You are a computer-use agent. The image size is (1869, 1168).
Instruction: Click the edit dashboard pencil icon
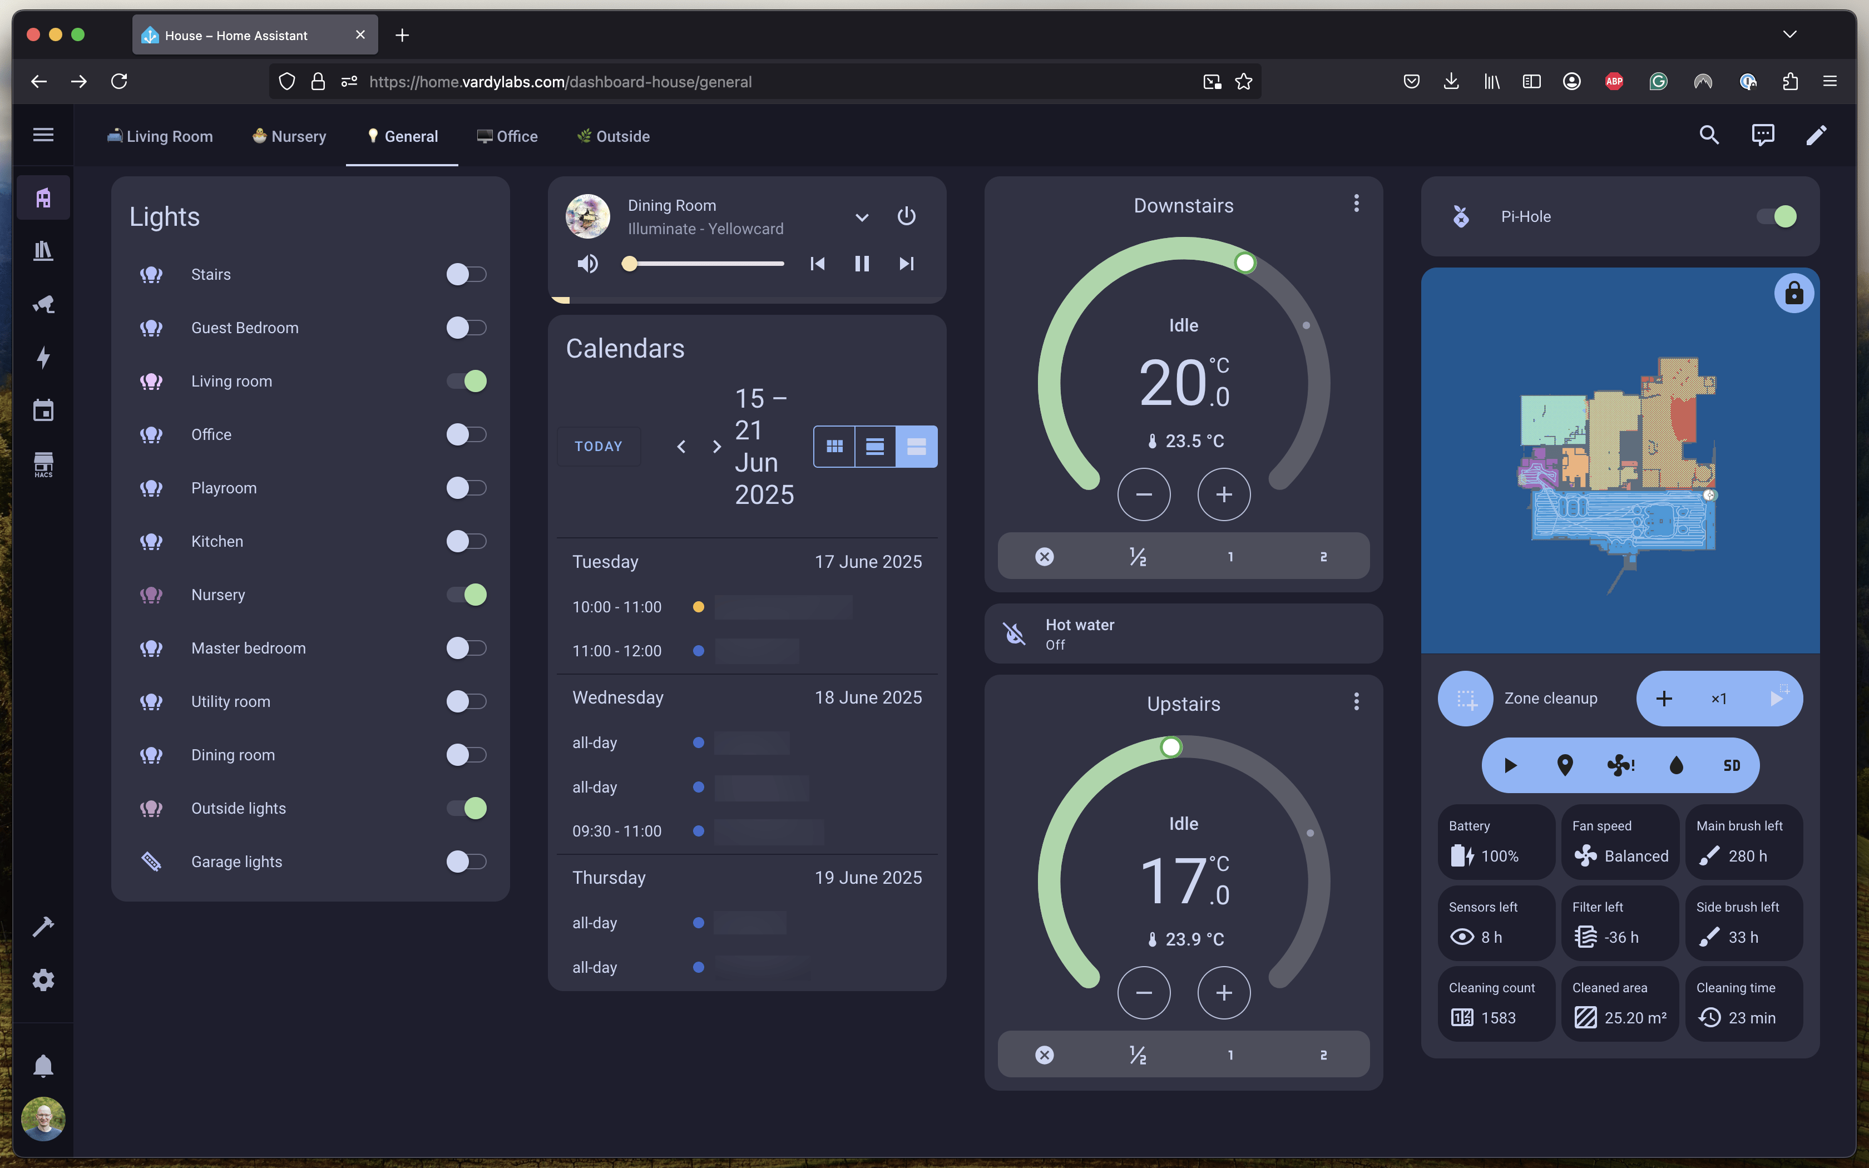1816,136
